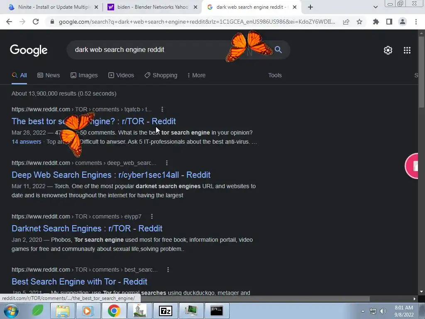Open the search Tools options
This screenshot has width=425, height=319.
coord(275,76)
